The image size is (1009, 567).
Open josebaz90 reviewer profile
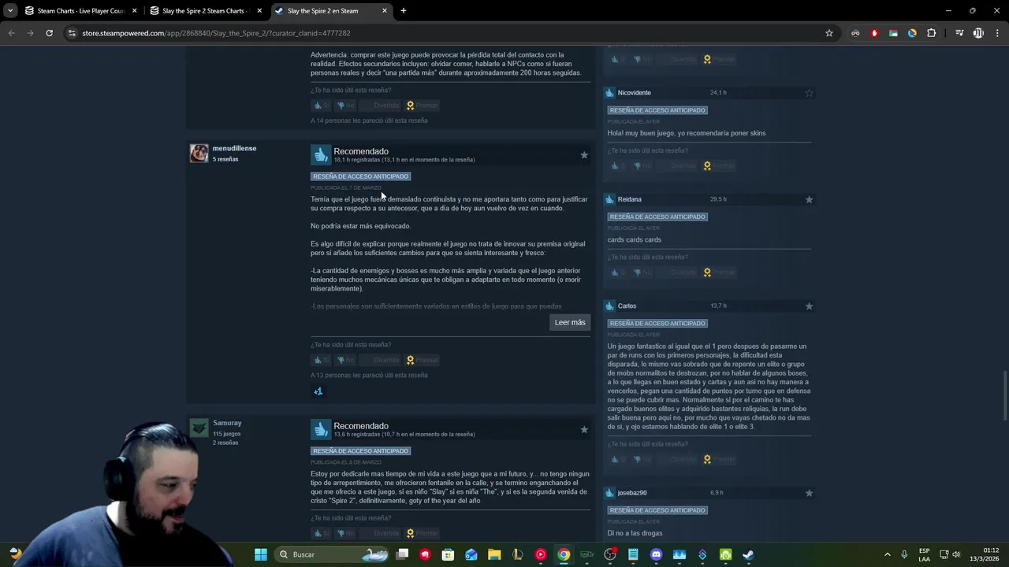[x=632, y=493]
